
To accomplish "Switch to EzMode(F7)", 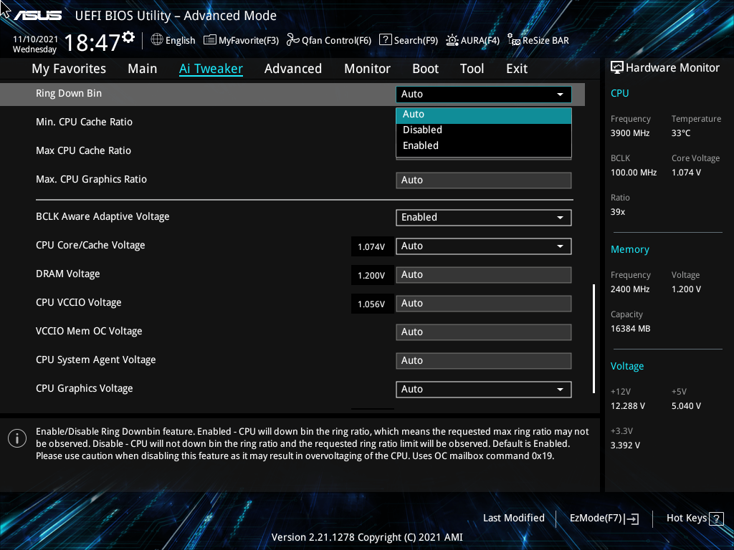I will 596,518.
